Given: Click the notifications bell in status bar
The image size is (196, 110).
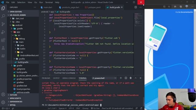Looking at the screenshot, I should pyautogui.click(x=141, y=108).
